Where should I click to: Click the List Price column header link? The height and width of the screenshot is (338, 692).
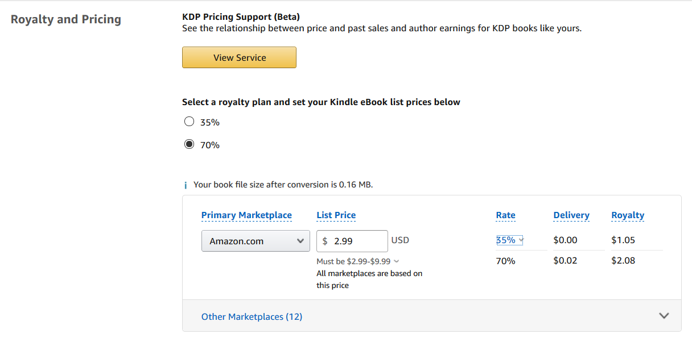click(336, 215)
